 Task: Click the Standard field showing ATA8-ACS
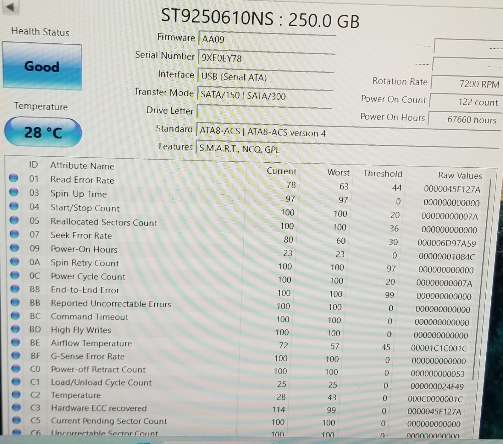pos(348,133)
